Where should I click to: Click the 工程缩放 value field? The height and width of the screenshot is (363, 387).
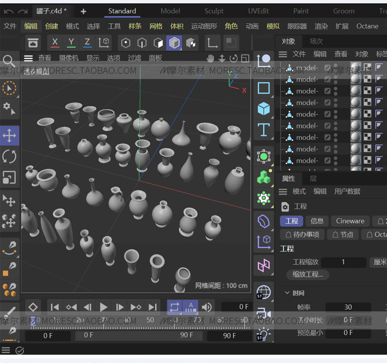point(343,262)
